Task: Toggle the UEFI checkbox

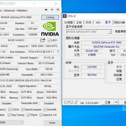Action: click(x=49, y=40)
